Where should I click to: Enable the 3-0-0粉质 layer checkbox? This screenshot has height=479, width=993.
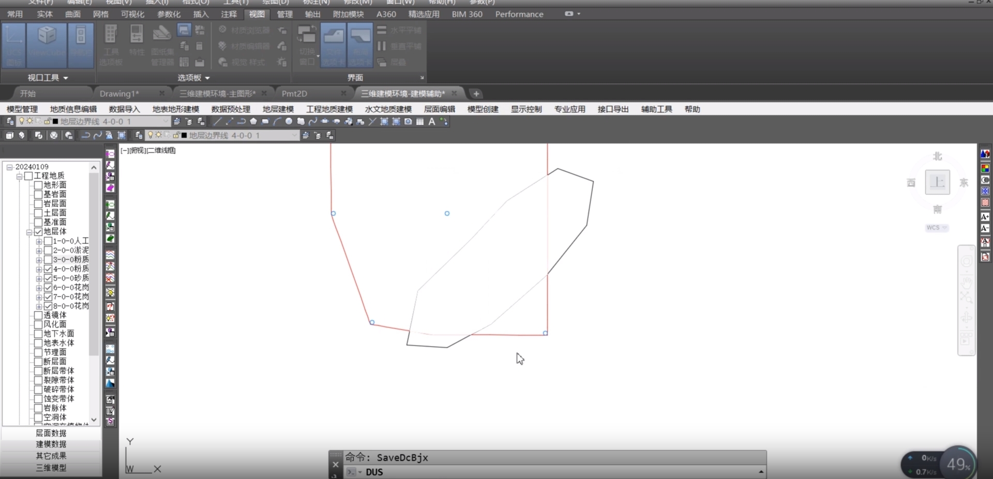(x=48, y=260)
